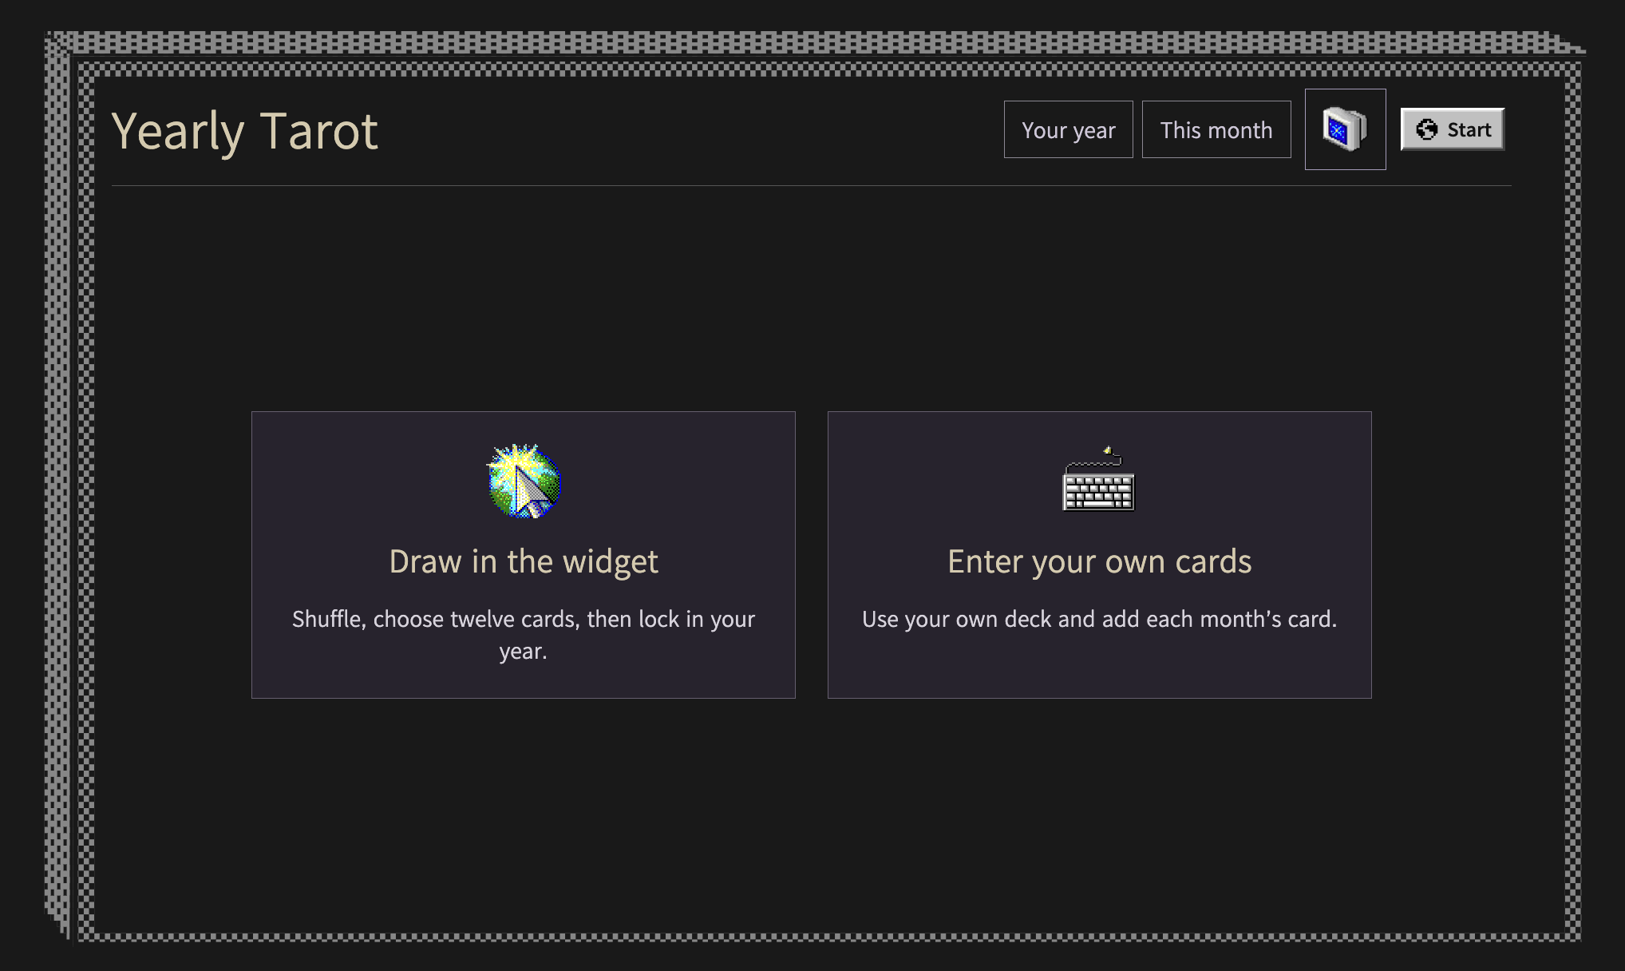Click the globe-cursor icon on draw card

click(524, 482)
